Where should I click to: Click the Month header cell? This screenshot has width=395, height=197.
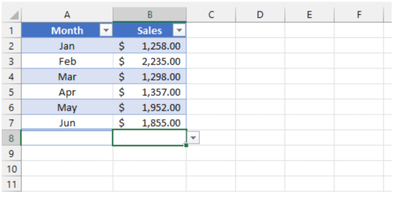(67, 31)
